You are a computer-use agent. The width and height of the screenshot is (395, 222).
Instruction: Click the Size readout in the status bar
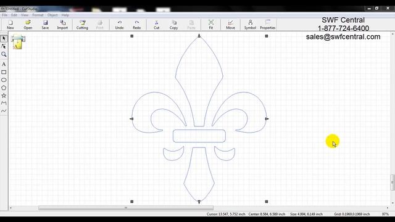pos(306,214)
